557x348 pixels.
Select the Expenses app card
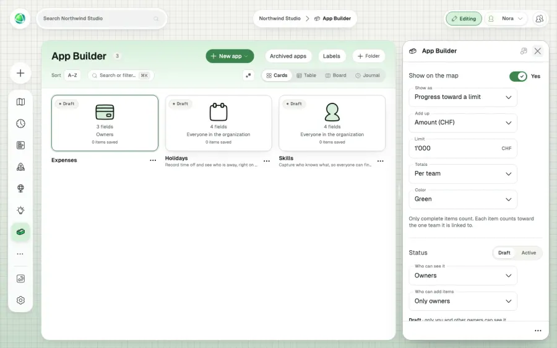point(105,123)
